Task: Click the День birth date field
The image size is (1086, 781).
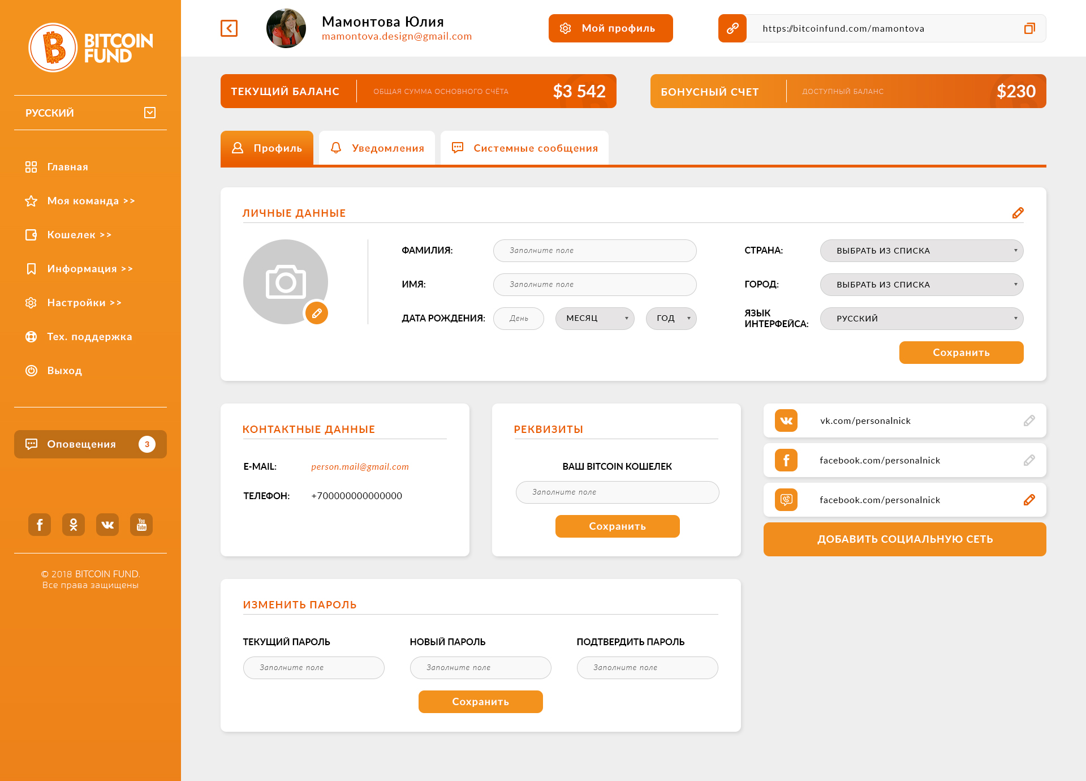Action: (x=518, y=319)
